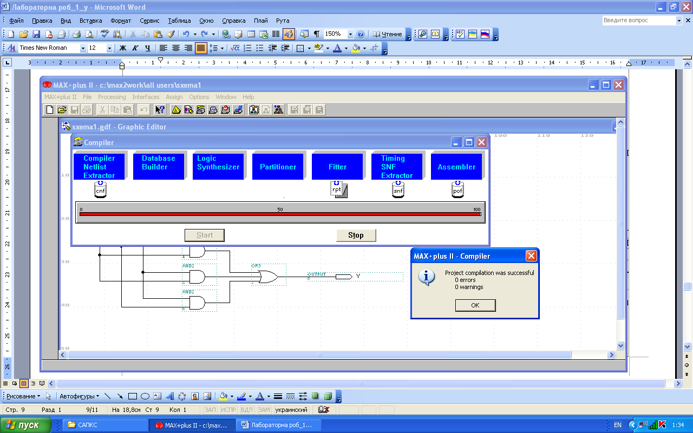This screenshot has height=433, width=693.
Task: Open the Файл menu
Action: 16,21
